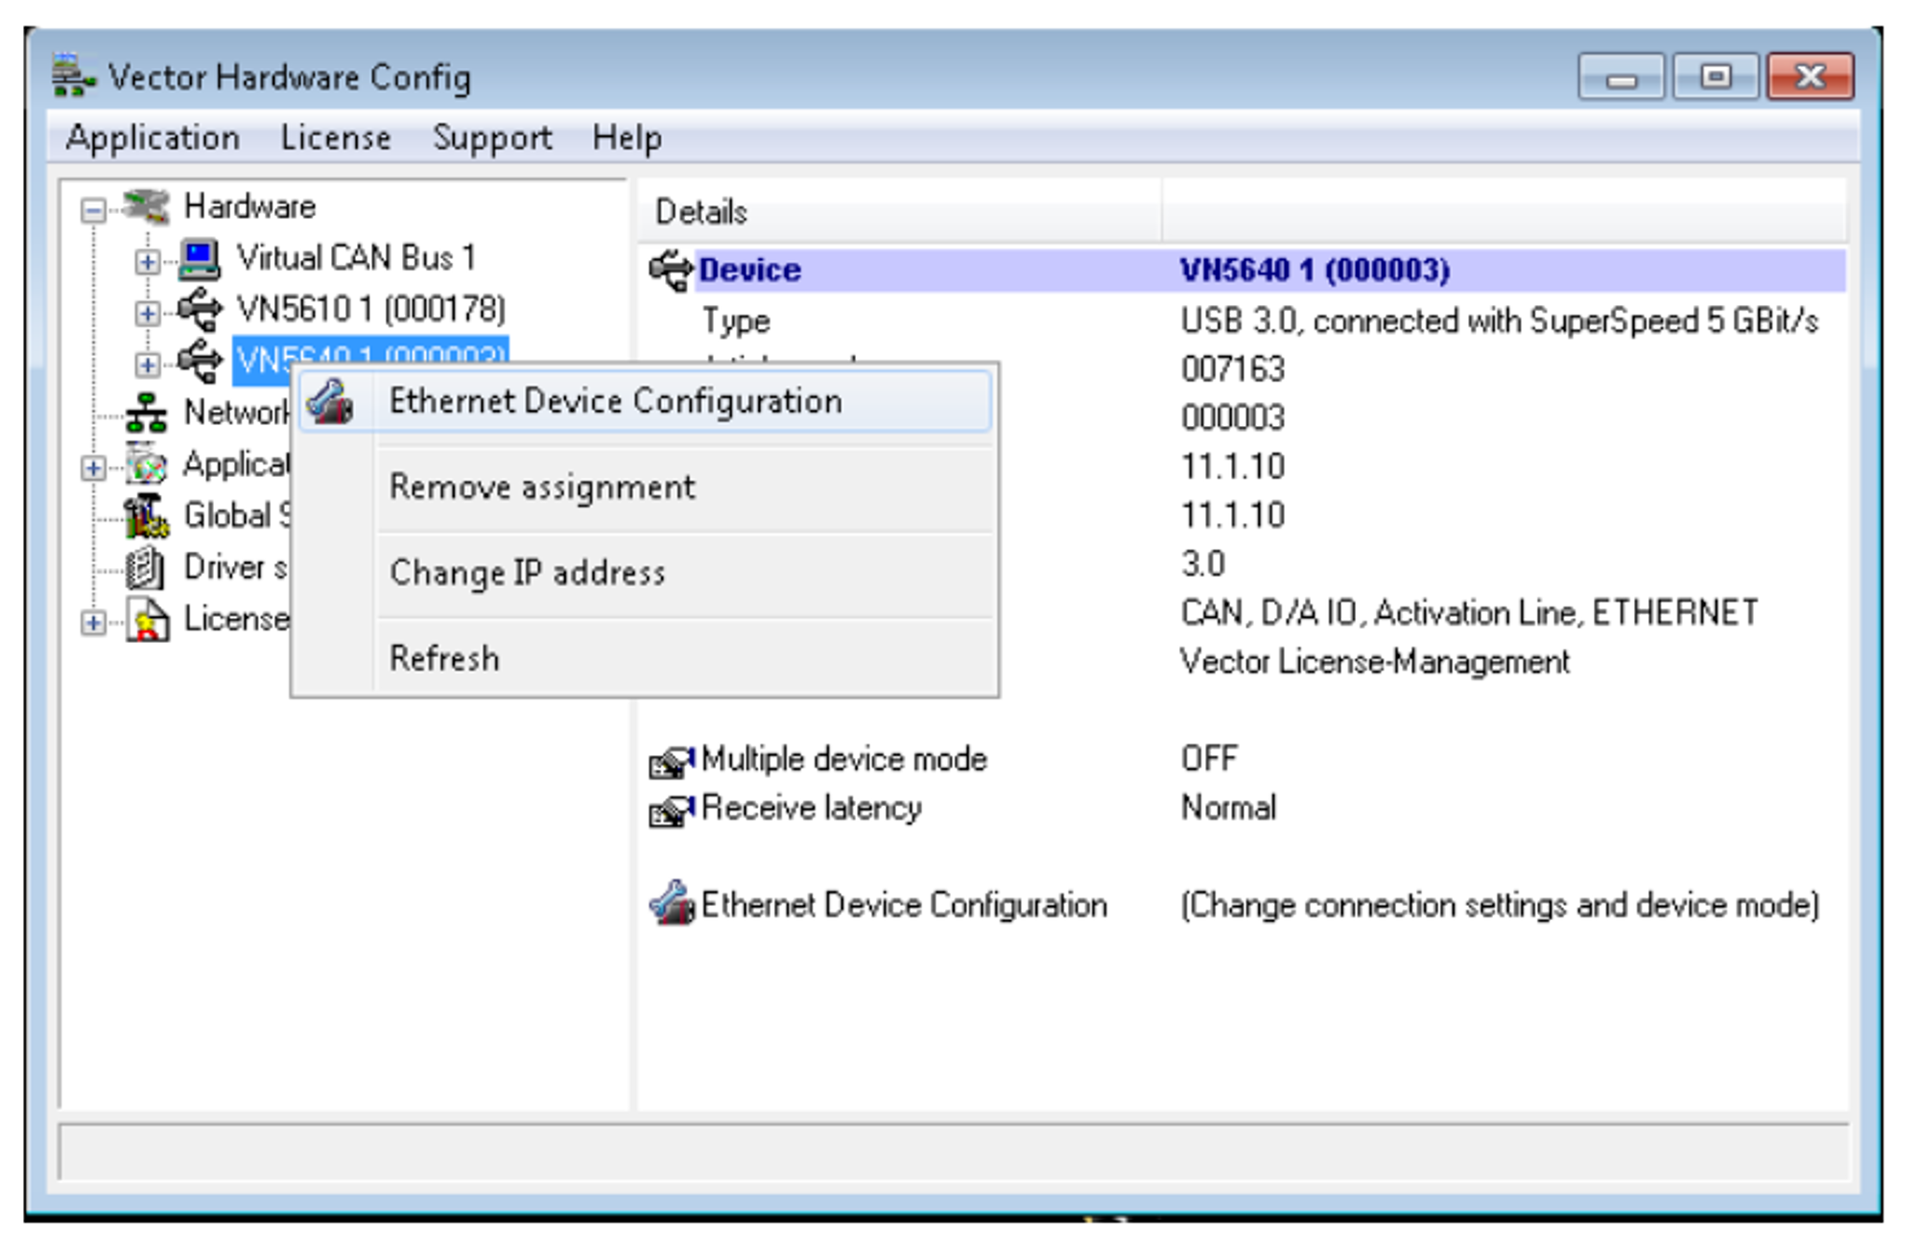Click the Ethernet Device Configuration icon in Details
The image size is (1919, 1256).
tap(672, 904)
